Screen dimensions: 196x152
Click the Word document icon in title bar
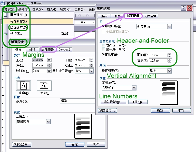[x=3, y=3]
